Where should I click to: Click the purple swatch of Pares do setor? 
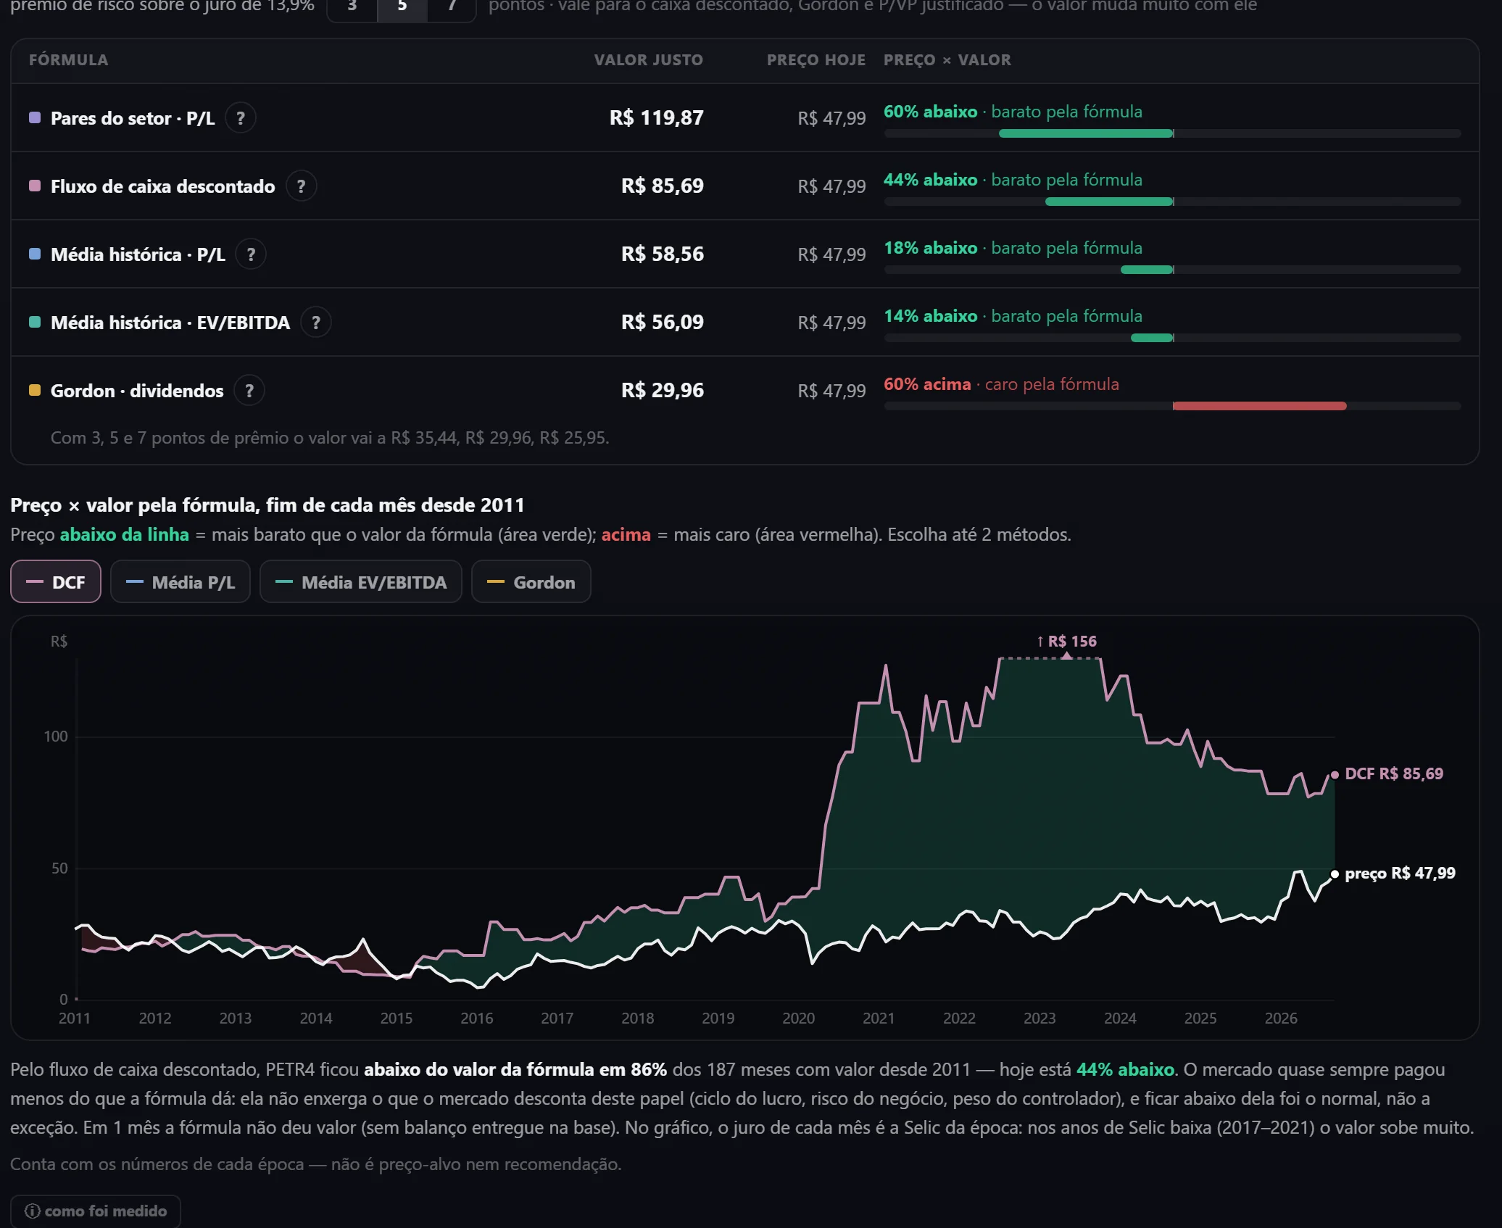(35, 117)
